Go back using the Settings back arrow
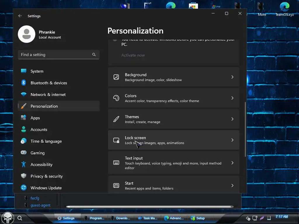This screenshot has height=224, width=299. (x=20, y=16)
